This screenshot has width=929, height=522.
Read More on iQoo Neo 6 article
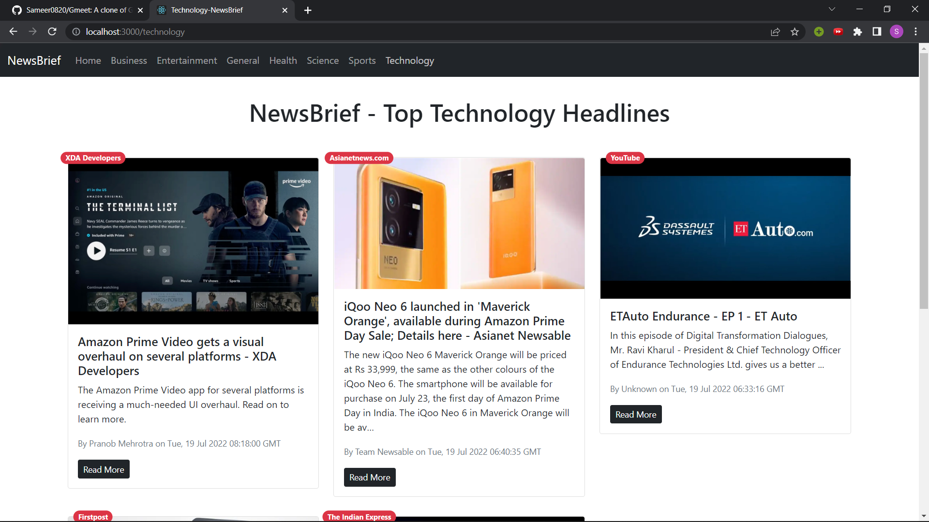pos(370,478)
